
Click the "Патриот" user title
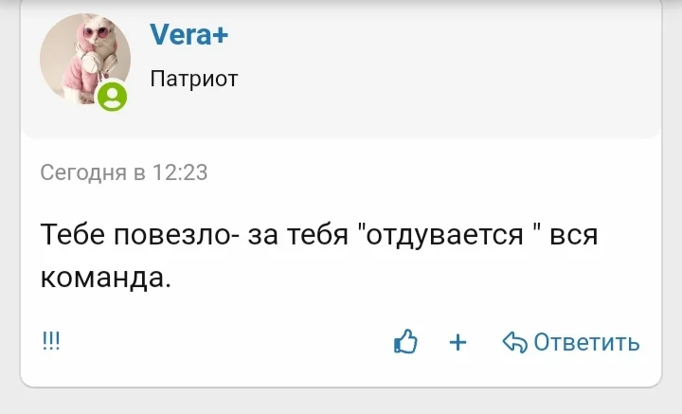click(194, 79)
